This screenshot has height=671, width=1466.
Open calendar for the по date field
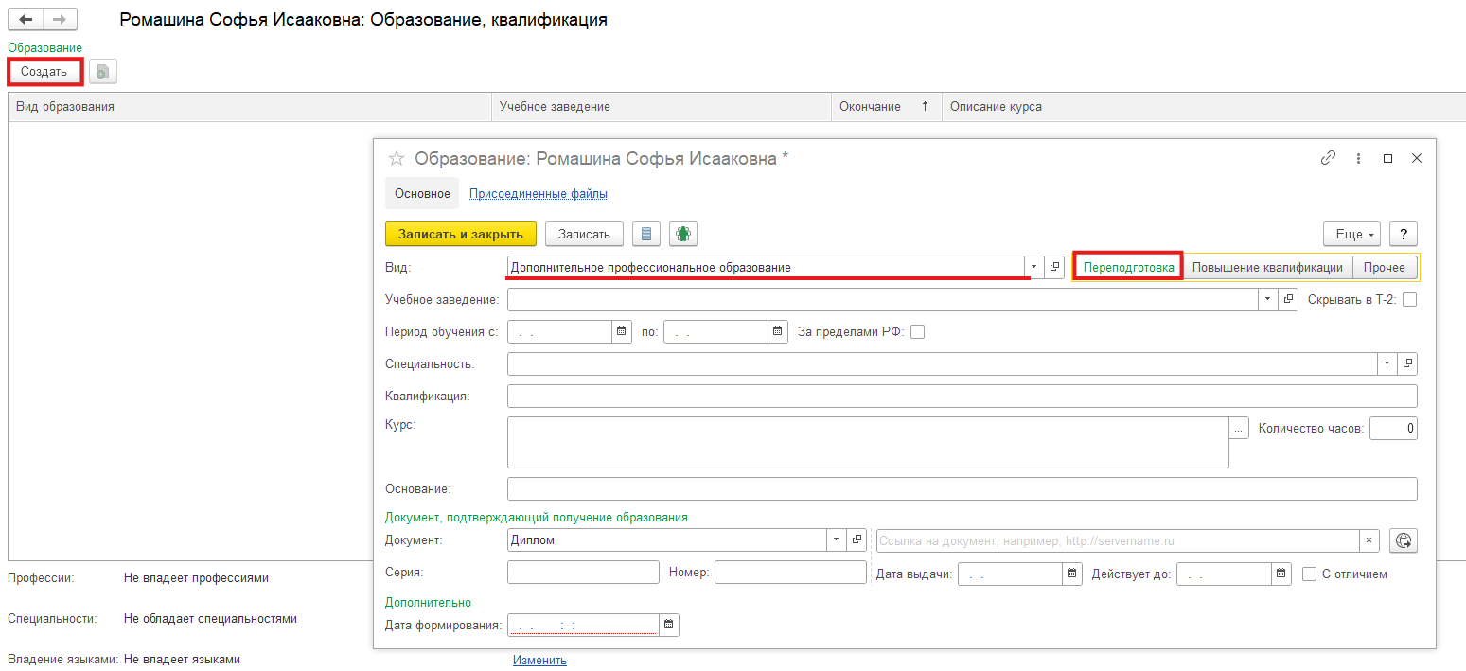point(777,331)
